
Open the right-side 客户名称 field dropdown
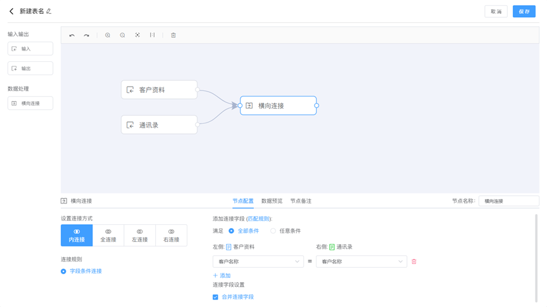coord(361,262)
